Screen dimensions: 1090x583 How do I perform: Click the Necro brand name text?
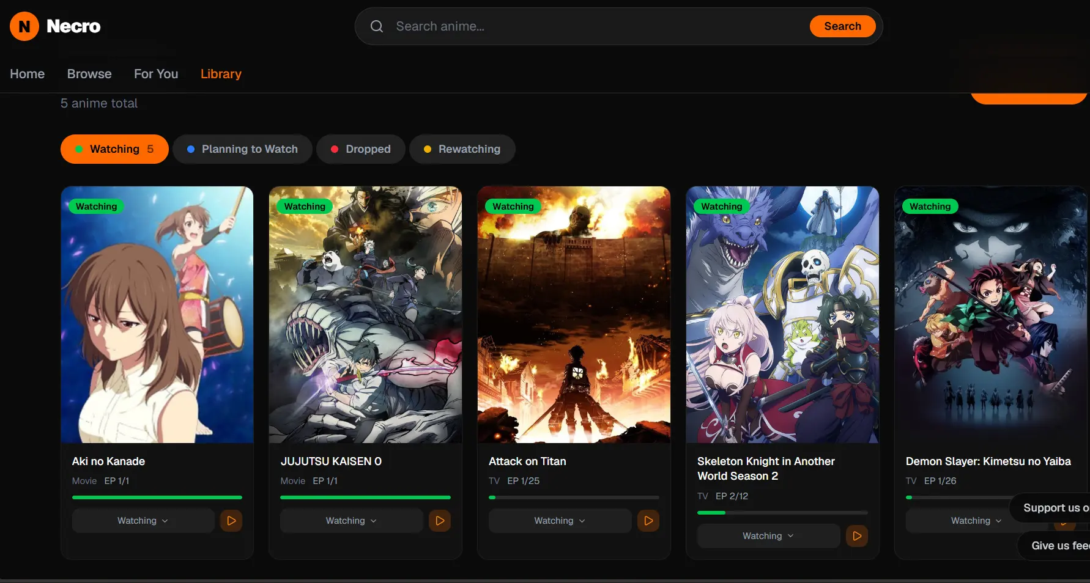(73, 26)
